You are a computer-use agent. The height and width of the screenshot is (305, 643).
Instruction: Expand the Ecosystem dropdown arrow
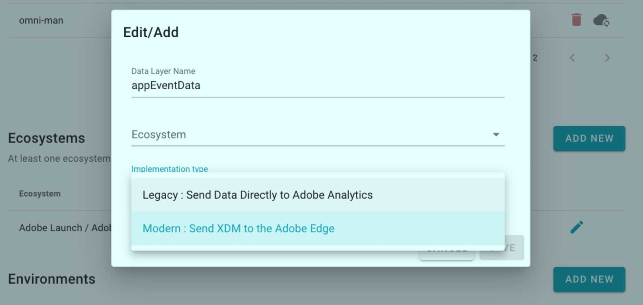pos(496,134)
